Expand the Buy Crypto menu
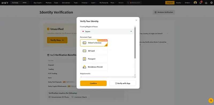The image size is (214, 105). (x=38, y=3)
